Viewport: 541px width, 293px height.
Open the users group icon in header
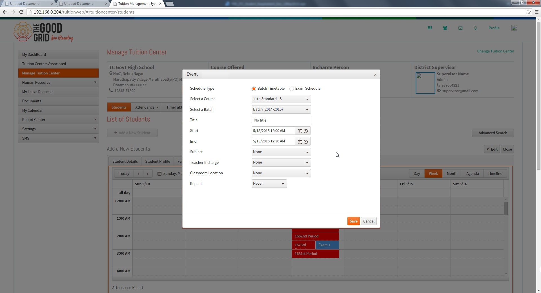click(445, 28)
